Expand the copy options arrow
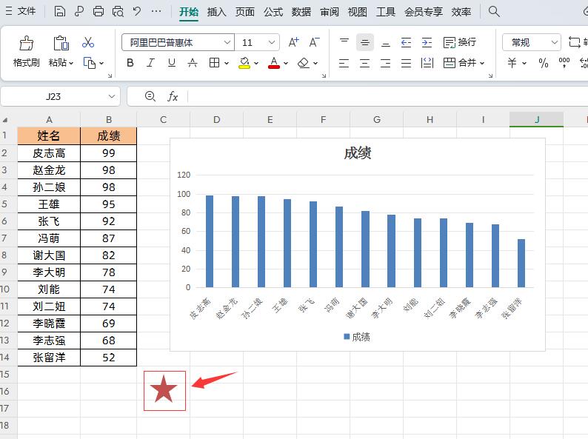 pos(101,63)
